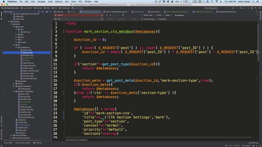Viewport: 262px width, 147px height.
Task: Toggle the vertical Project side tab
Action: click(1, 16)
